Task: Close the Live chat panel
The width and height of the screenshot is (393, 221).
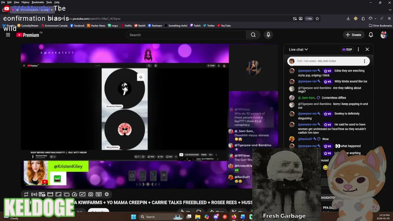Action: (x=367, y=49)
